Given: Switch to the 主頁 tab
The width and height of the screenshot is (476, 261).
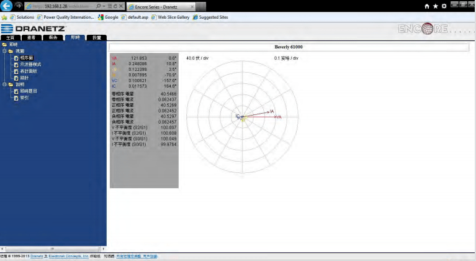Looking at the screenshot, I should coord(11,38).
